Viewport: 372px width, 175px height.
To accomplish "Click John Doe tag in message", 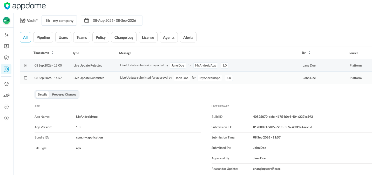I will click(182, 78).
